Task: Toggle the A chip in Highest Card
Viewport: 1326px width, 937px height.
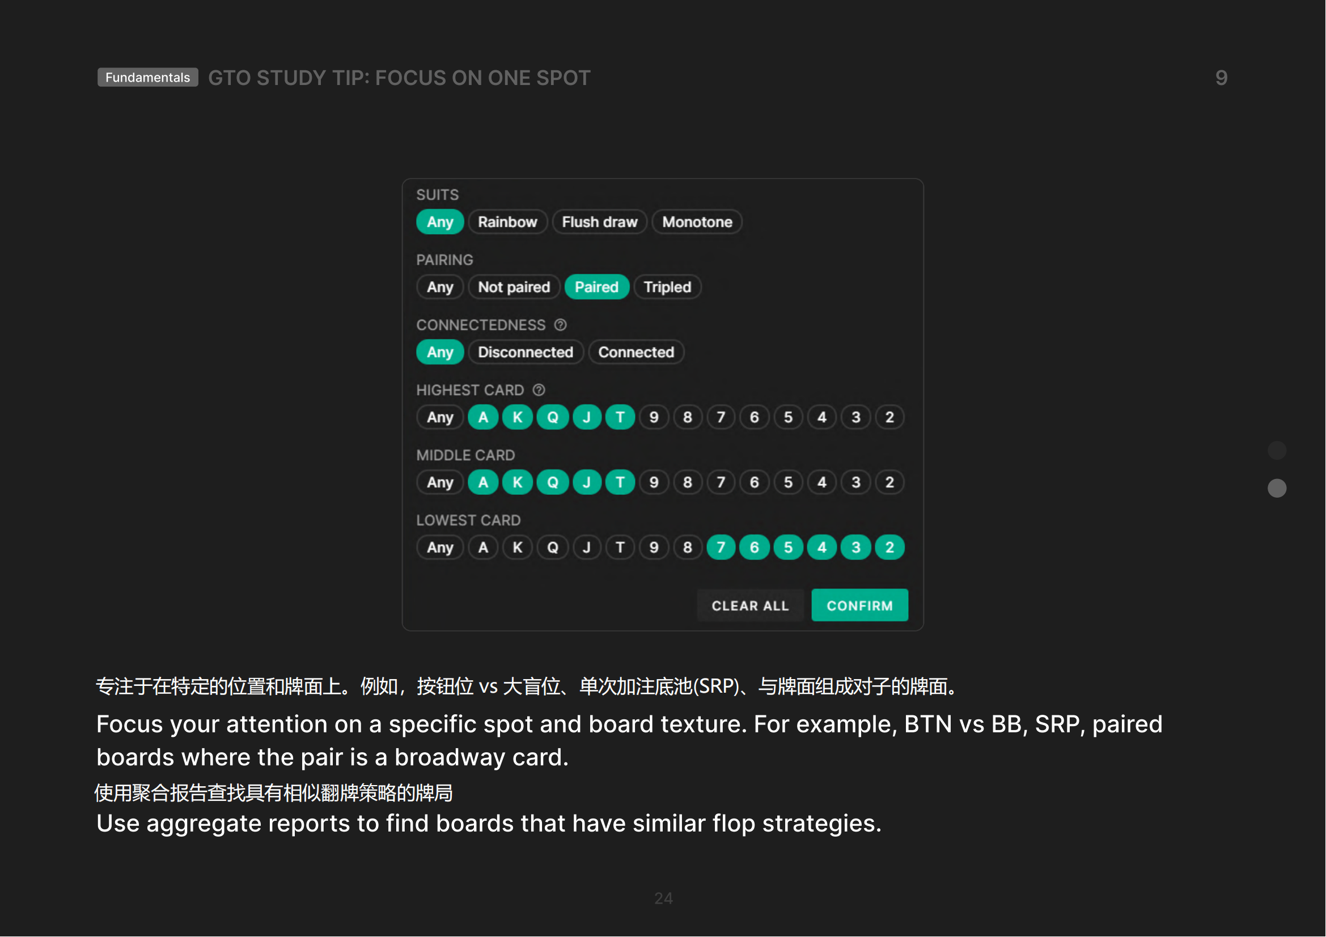Action: click(484, 417)
